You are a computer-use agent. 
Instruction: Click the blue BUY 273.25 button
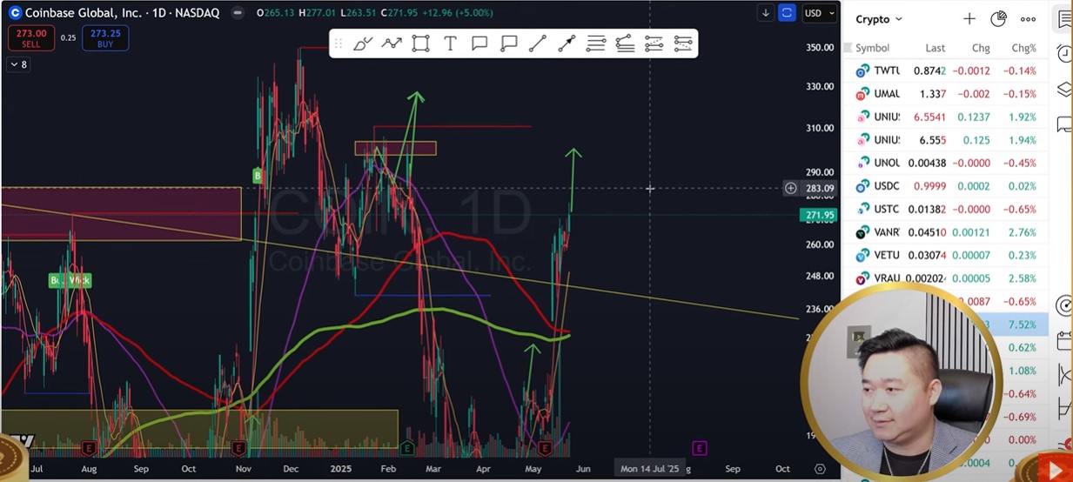point(106,37)
